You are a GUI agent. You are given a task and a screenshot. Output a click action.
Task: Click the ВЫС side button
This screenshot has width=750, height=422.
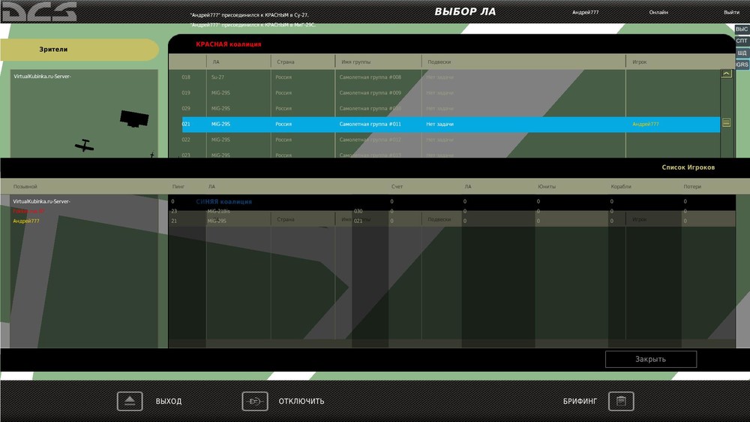pos(742,29)
